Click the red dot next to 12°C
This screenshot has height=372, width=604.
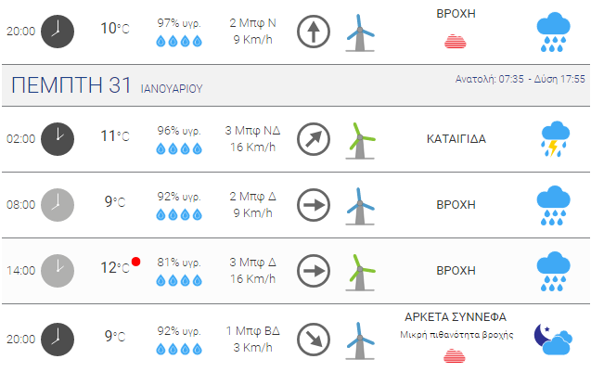[x=135, y=262]
